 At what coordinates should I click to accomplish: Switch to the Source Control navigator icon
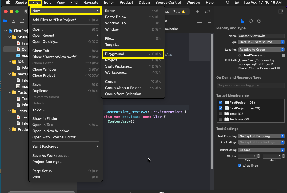click(13, 21)
